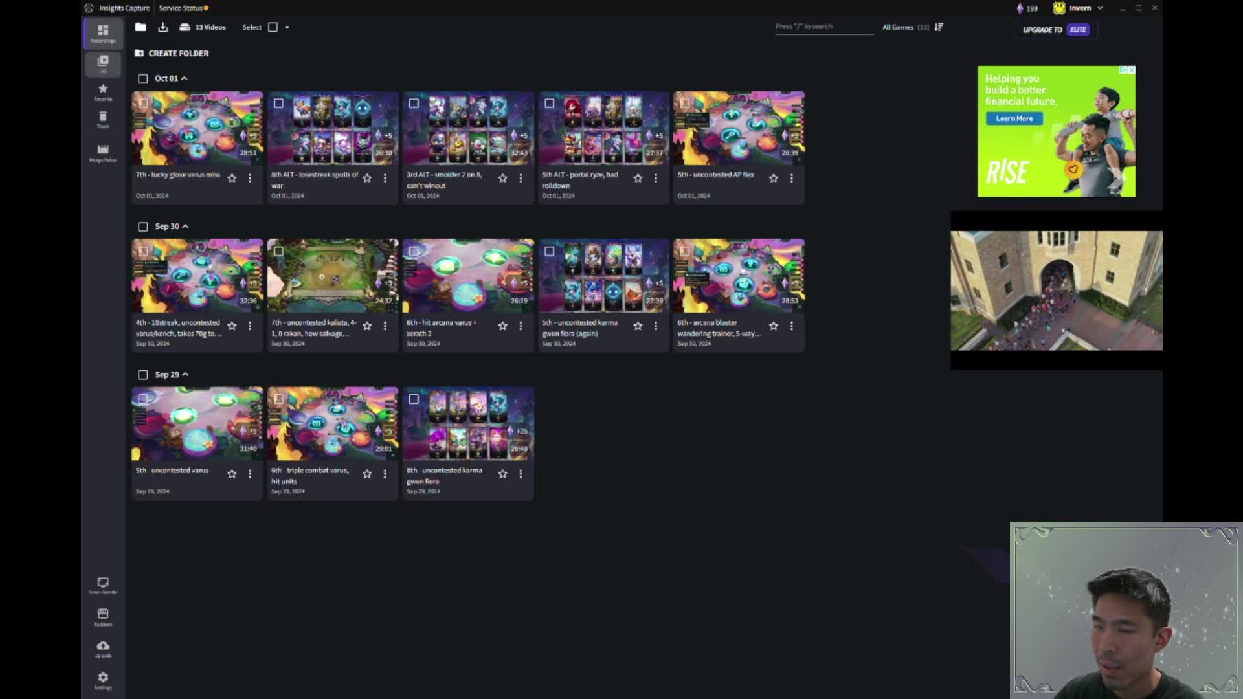Open the Select dropdown arrow
The image size is (1243, 699).
pos(287,27)
